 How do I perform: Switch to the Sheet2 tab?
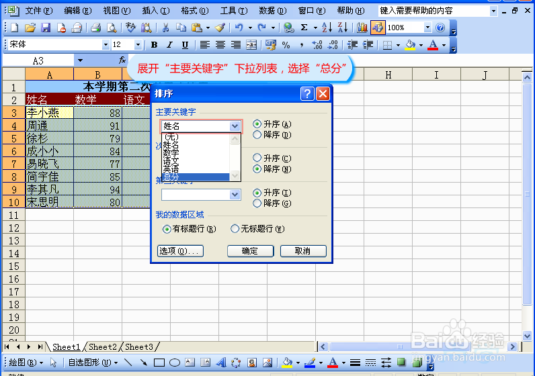(x=103, y=347)
